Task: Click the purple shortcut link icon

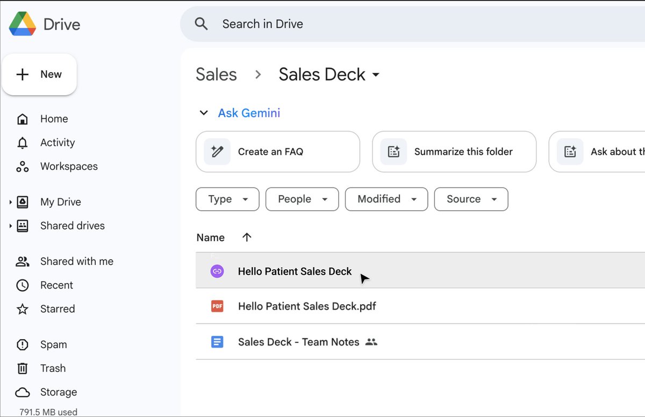Action: (x=217, y=271)
